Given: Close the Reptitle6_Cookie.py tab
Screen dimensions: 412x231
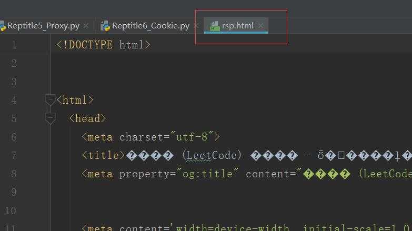Looking at the screenshot, I should [196, 26].
